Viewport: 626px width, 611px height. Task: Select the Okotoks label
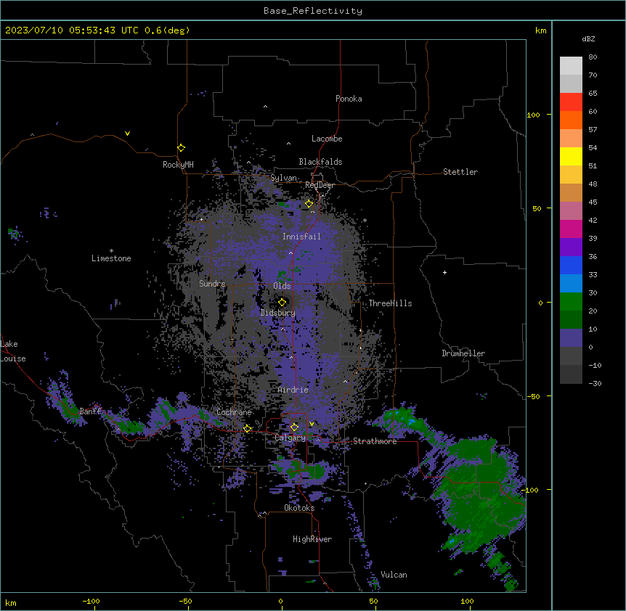coord(299,508)
